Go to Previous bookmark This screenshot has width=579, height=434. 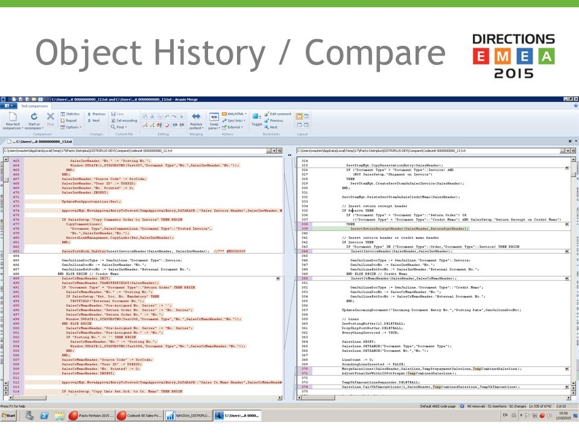[x=274, y=121]
